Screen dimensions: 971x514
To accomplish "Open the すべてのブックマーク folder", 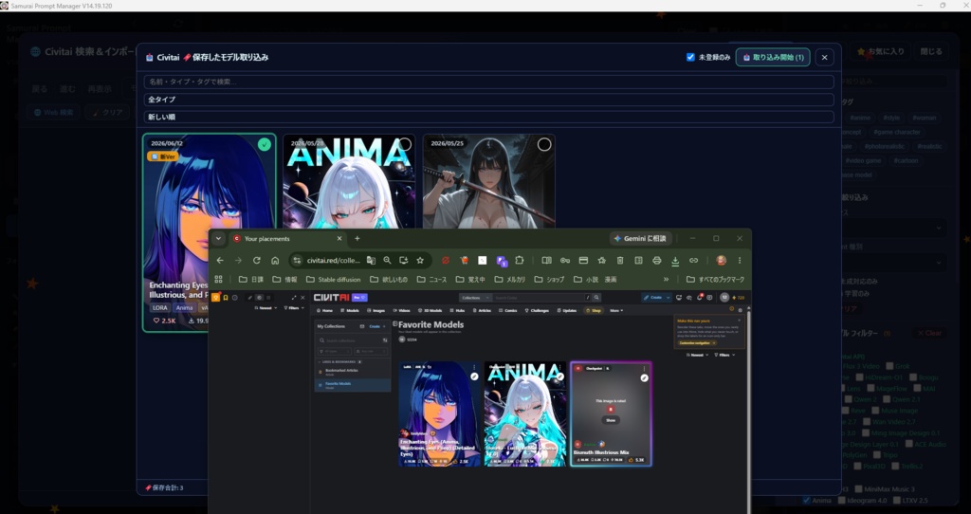I will [x=715, y=280].
